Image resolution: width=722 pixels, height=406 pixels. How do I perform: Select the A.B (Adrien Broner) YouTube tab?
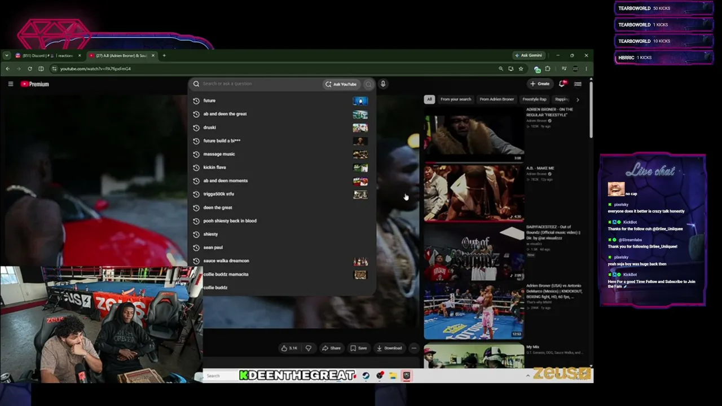click(x=122, y=55)
